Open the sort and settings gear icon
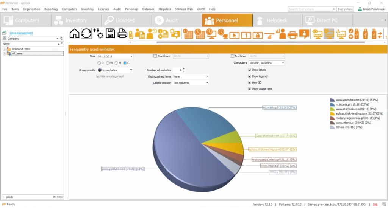This screenshot has height=208, width=388. (x=98, y=33)
